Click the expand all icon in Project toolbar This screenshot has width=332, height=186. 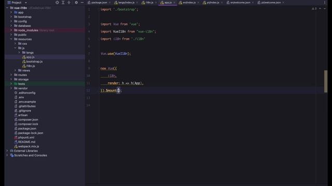click(x=63, y=3)
